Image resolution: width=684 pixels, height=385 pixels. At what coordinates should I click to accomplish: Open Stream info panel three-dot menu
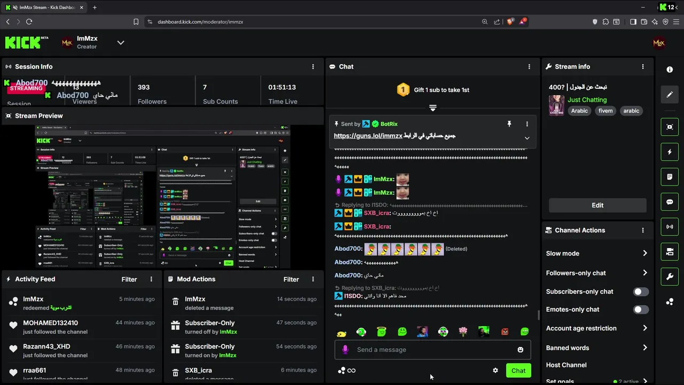643,66
